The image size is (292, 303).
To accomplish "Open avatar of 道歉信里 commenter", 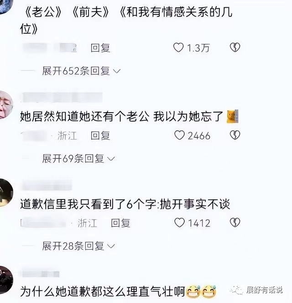I will pos(6,193).
